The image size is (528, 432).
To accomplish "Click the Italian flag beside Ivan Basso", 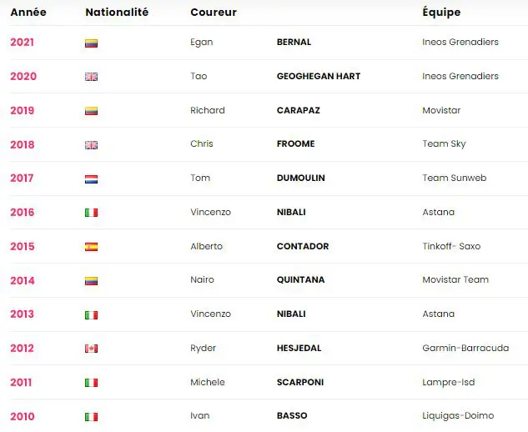I will (x=92, y=416).
